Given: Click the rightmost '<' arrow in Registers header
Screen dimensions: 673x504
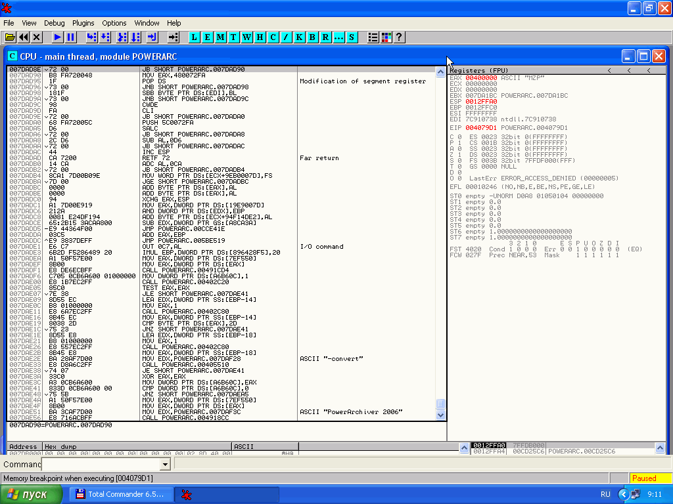Looking at the screenshot, I should 649,70.
